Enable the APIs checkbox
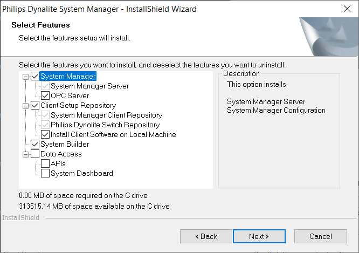 pyautogui.click(x=45, y=163)
